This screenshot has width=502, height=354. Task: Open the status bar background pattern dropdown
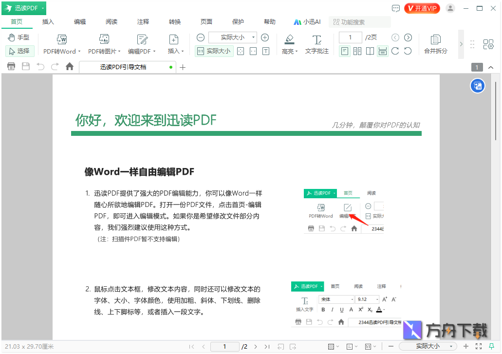(333, 347)
